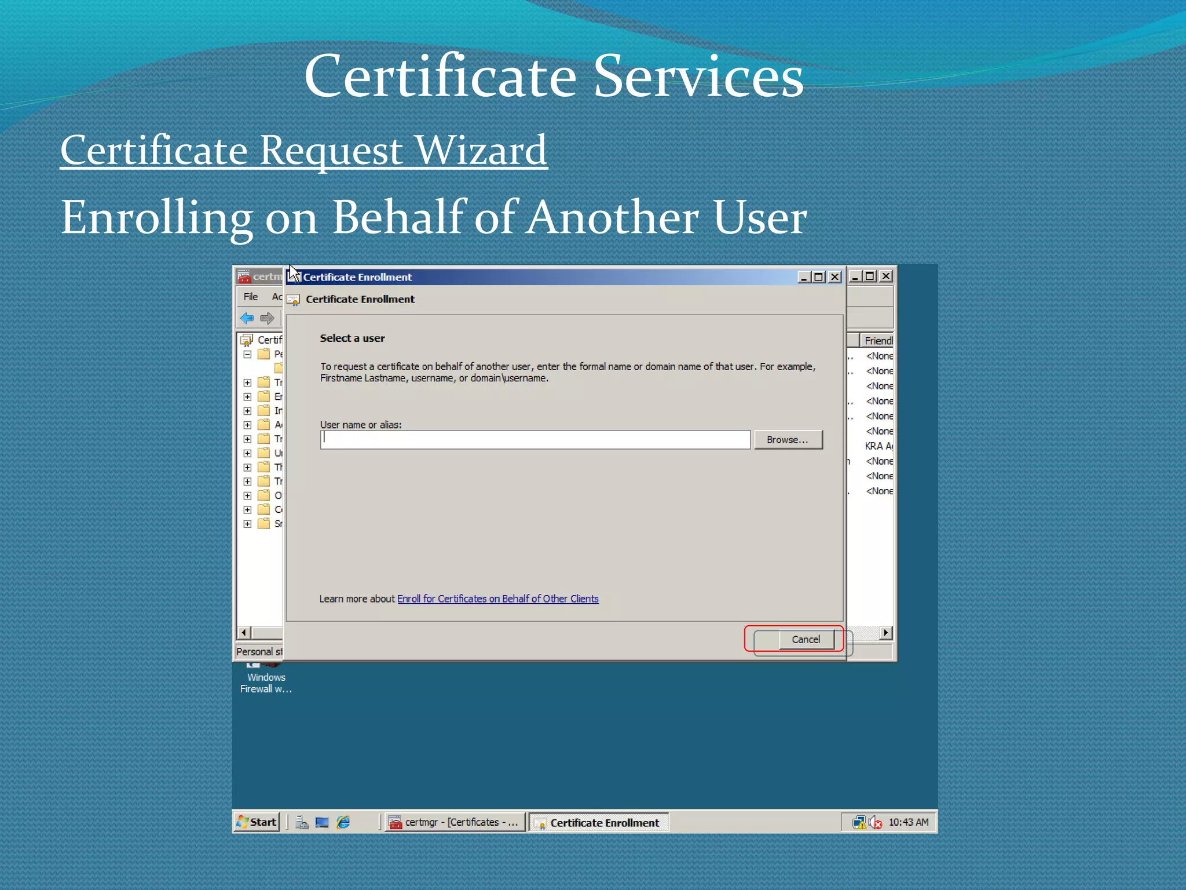Switch to Certificate Enrollment taskbar button
Image resolution: width=1186 pixels, height=890 pixels.
point(599,823)
